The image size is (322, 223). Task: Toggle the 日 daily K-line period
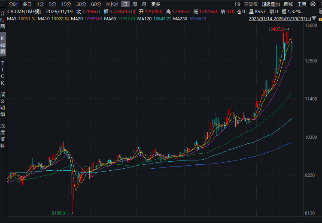(x=125, y=4)
